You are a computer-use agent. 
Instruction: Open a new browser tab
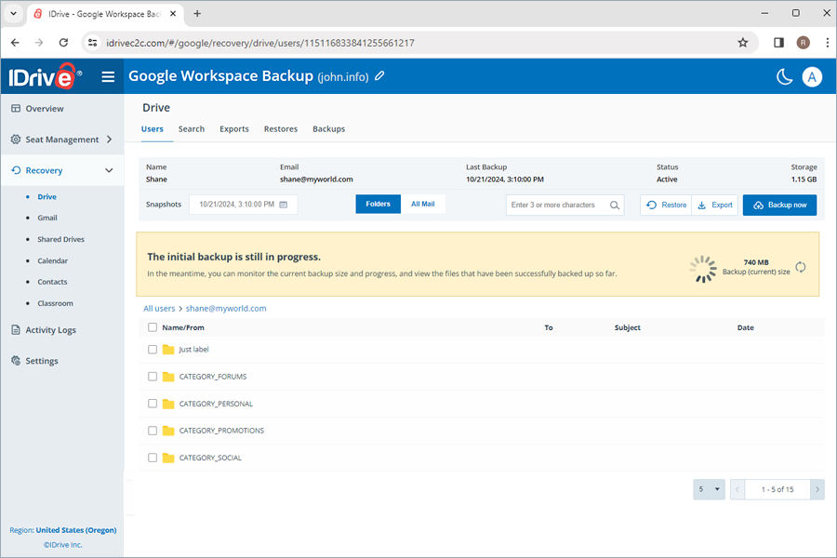click(x=197, y=14)
